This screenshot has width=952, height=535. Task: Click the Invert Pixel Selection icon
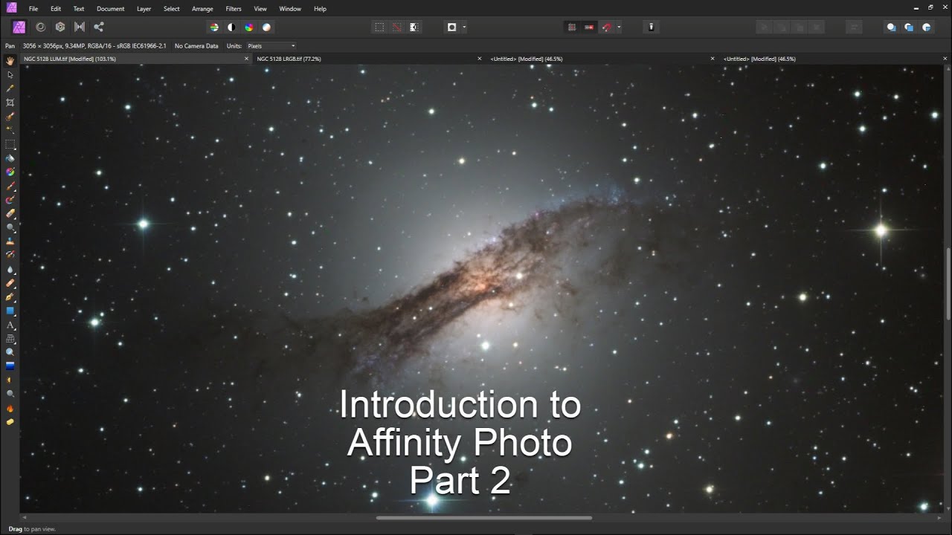click(x=414, y=27)
